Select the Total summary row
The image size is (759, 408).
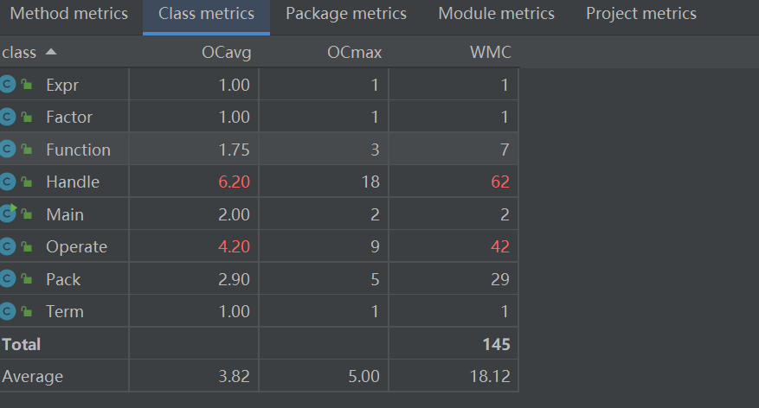pos(259,344)
